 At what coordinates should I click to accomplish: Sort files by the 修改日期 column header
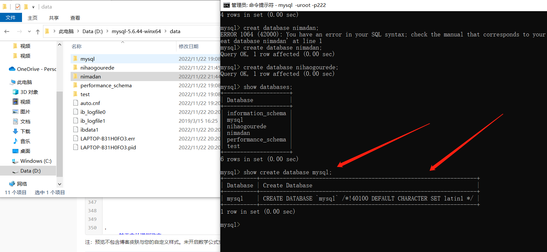[x=189, y=46]
